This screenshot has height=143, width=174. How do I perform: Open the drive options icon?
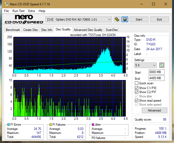coord(117,19)
